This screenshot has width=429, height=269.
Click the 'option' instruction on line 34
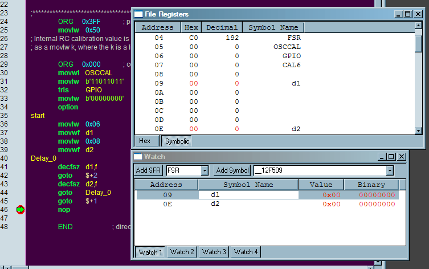point(68,107)
